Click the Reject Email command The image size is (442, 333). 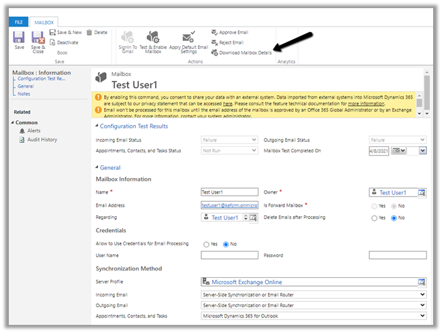click(x=228, y=42)
